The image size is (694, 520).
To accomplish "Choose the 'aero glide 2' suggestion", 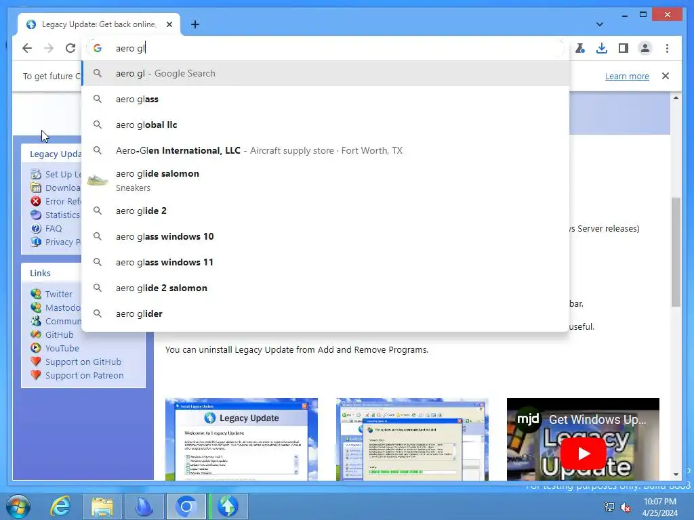I will 326,211.
